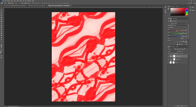Switch to the Untitled-1 document tab
This screenshot has width=196, height=107.
point(37,6)
